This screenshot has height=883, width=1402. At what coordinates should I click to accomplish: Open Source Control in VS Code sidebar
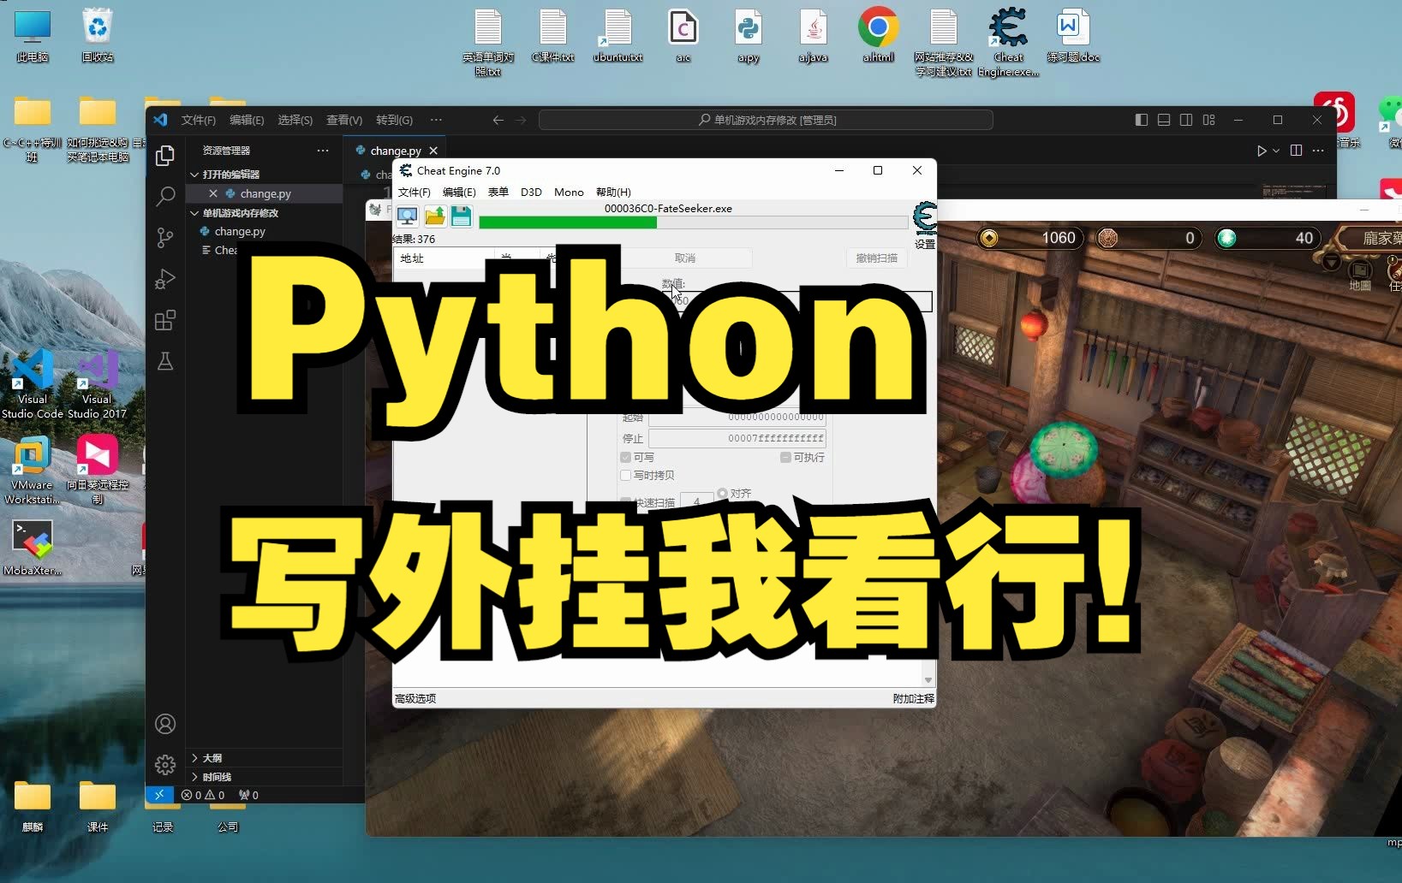pyautogui.click(x=165, y=238)
